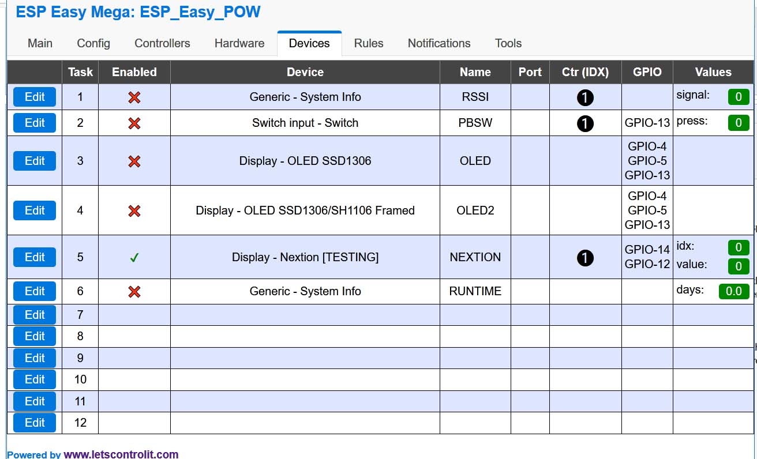Click the green checkmark in NEXTION row

click(x=134, y=258)
